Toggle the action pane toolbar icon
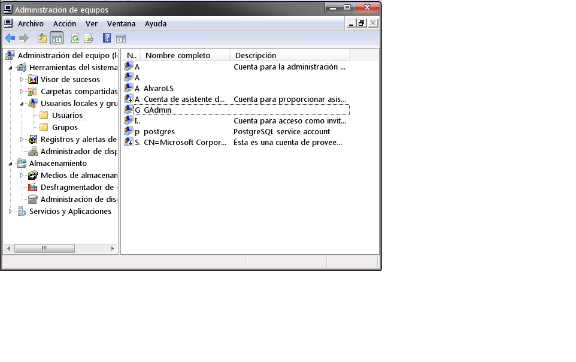The height and width of the screenshot is (362, 576). (121, 38)
